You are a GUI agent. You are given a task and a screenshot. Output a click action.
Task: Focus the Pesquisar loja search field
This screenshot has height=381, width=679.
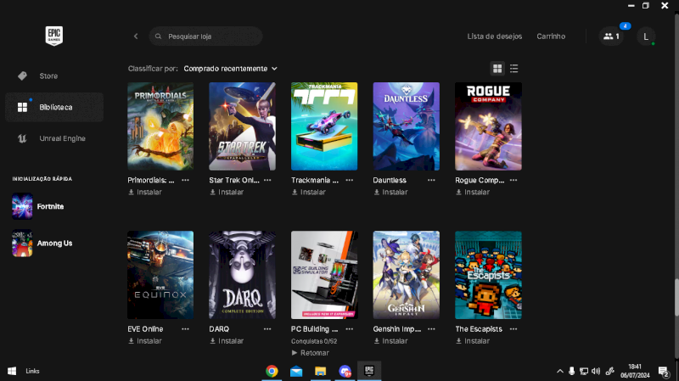coord(205,36)
